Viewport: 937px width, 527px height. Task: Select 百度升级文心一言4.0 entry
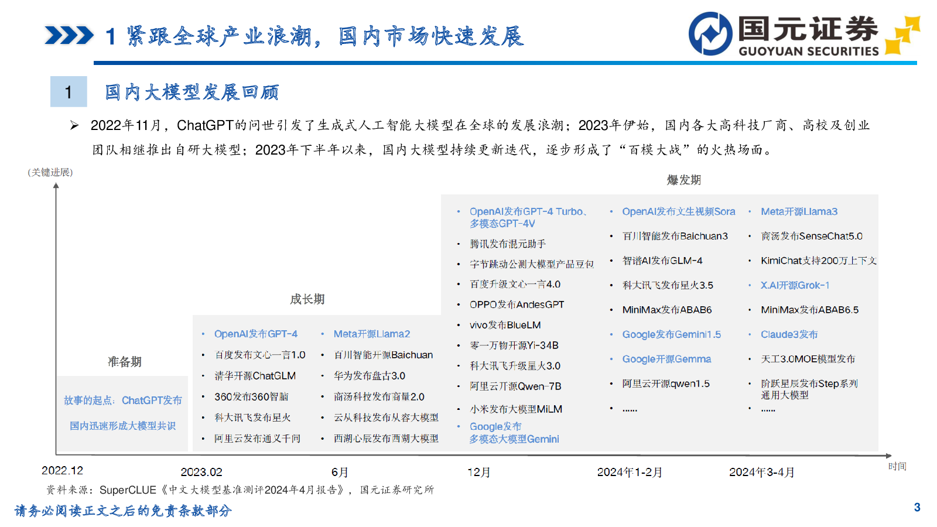coord(515,285)
